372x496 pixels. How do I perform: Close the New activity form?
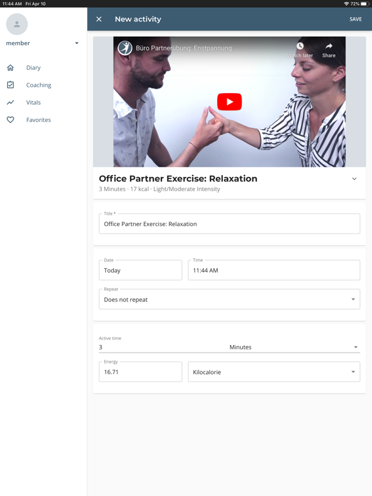coord(99,19)
